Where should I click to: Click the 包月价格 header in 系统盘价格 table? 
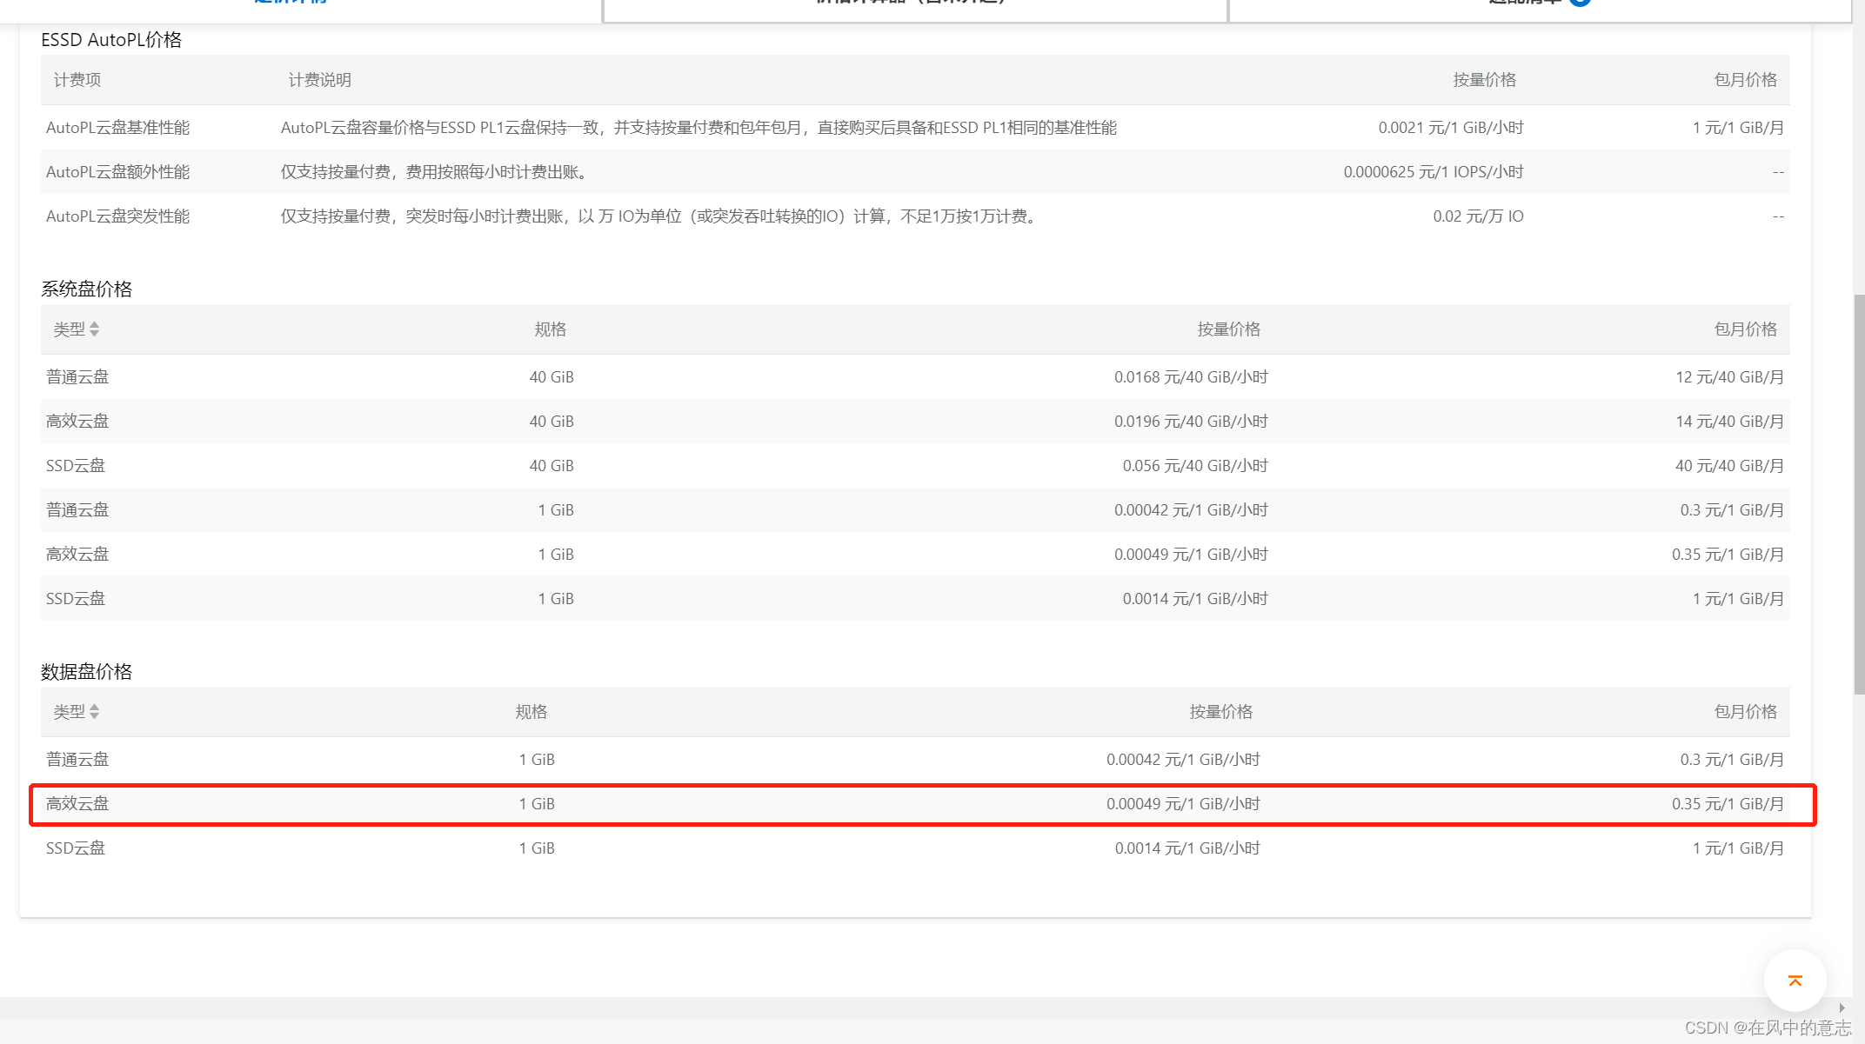(x=1745, y=329)
